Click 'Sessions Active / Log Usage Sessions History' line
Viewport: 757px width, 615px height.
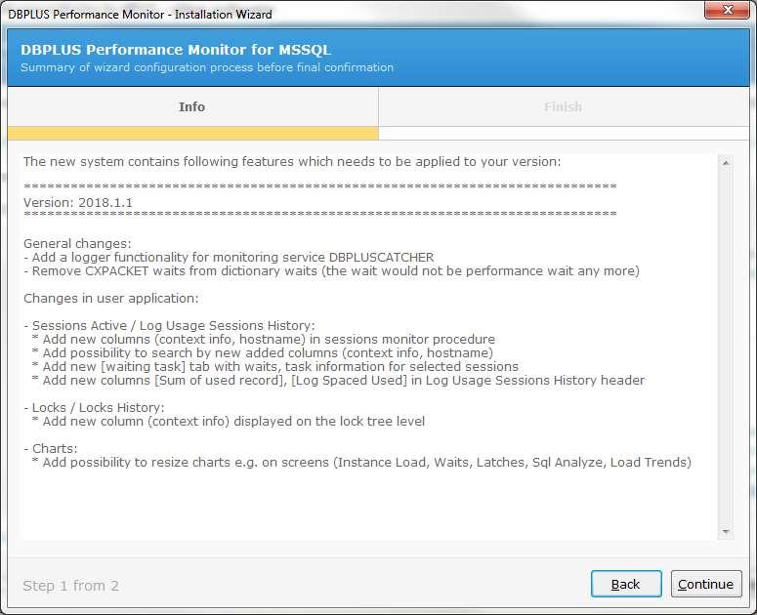point(169,326)
